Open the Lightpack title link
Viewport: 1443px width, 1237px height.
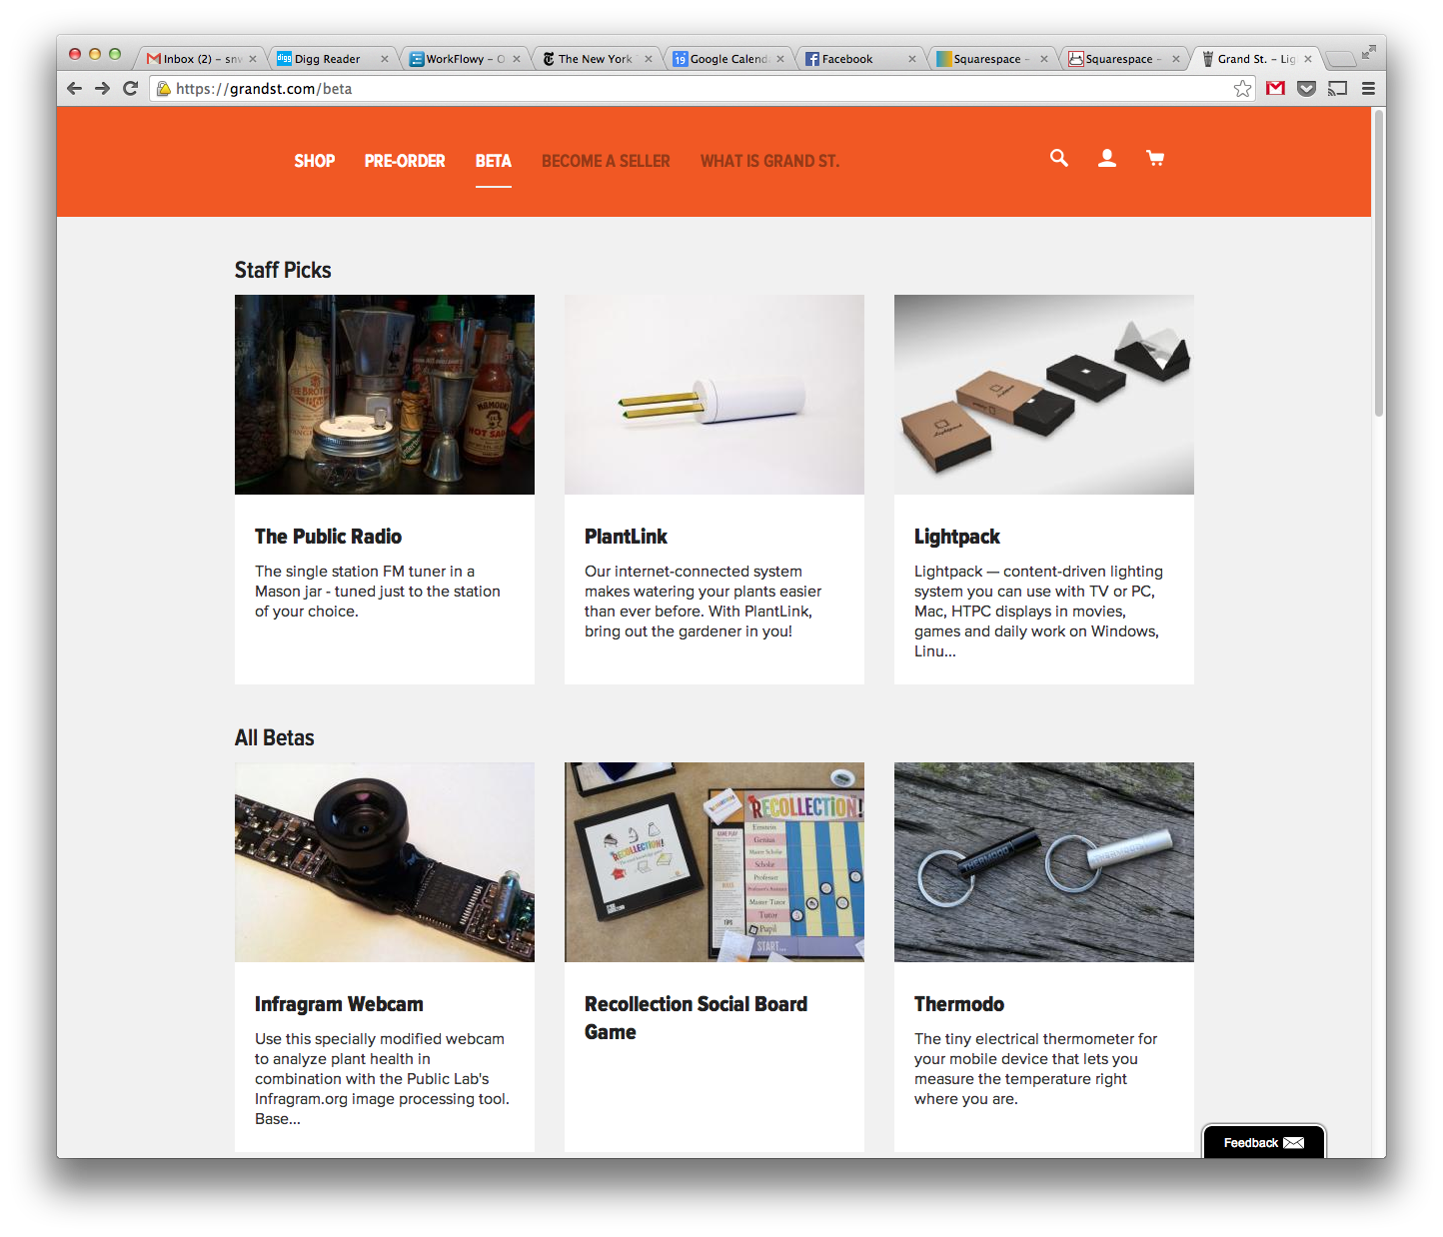[956, 537]
